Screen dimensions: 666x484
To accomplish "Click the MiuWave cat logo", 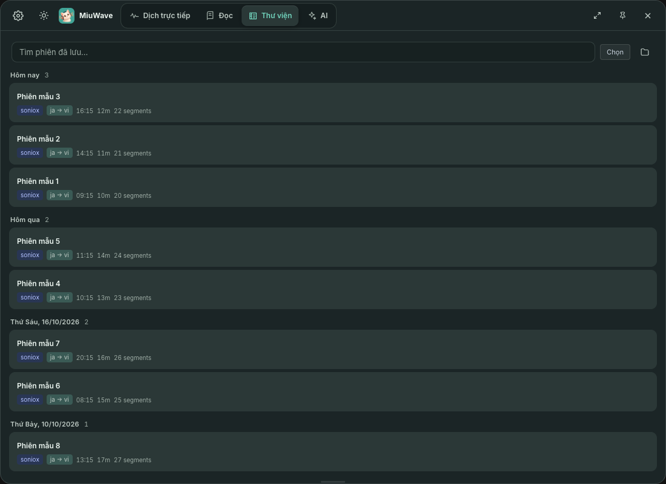I will pyautogui.click(x=66, y=16).
